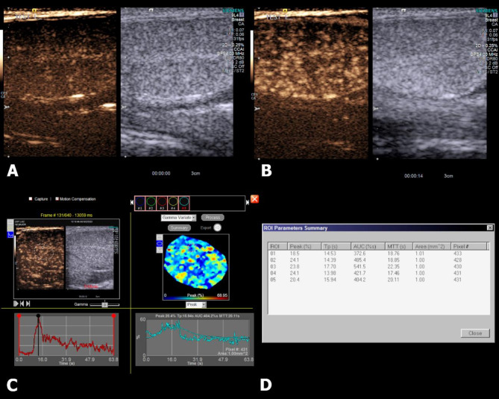The width and height of the screenshot is (499, 399).
Task: Toggle the Capture checkbox
Action: pos(31,199)
